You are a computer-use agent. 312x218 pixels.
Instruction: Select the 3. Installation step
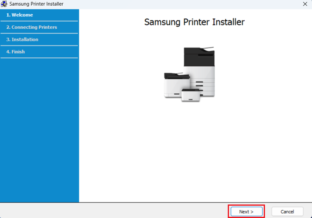22,39
